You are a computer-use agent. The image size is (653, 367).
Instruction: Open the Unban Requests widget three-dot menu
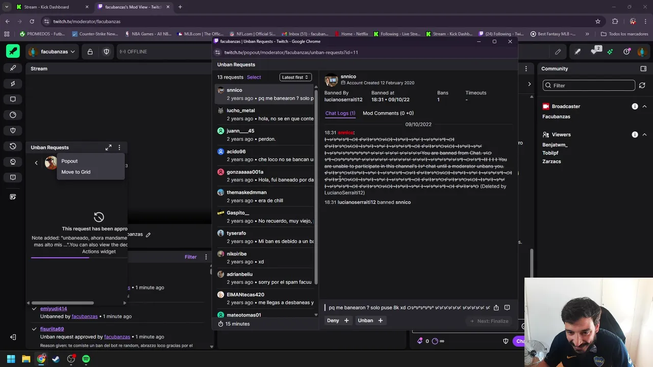pos(119,147)
